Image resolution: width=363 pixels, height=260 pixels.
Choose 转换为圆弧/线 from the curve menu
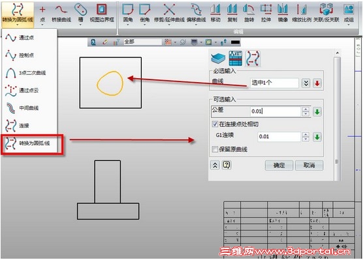(29, 143)
